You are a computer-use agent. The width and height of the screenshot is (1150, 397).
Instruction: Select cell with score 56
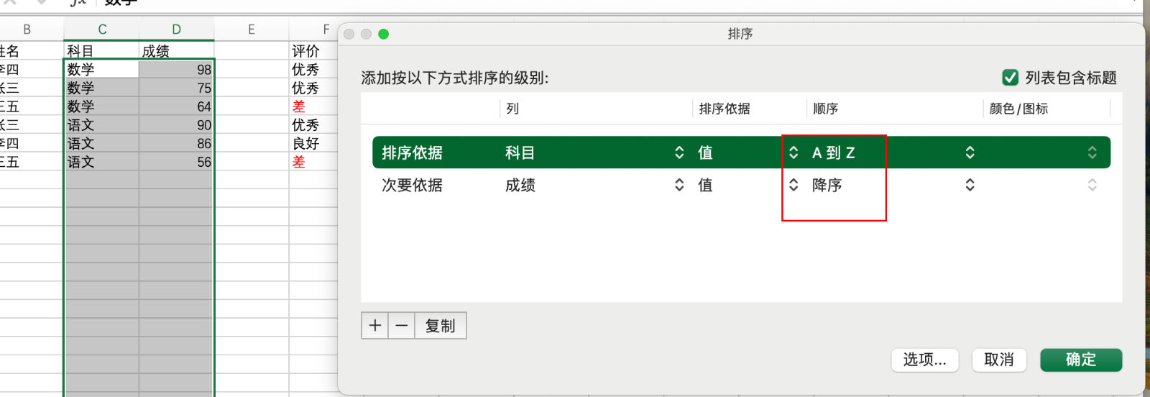tap(177, 162)
